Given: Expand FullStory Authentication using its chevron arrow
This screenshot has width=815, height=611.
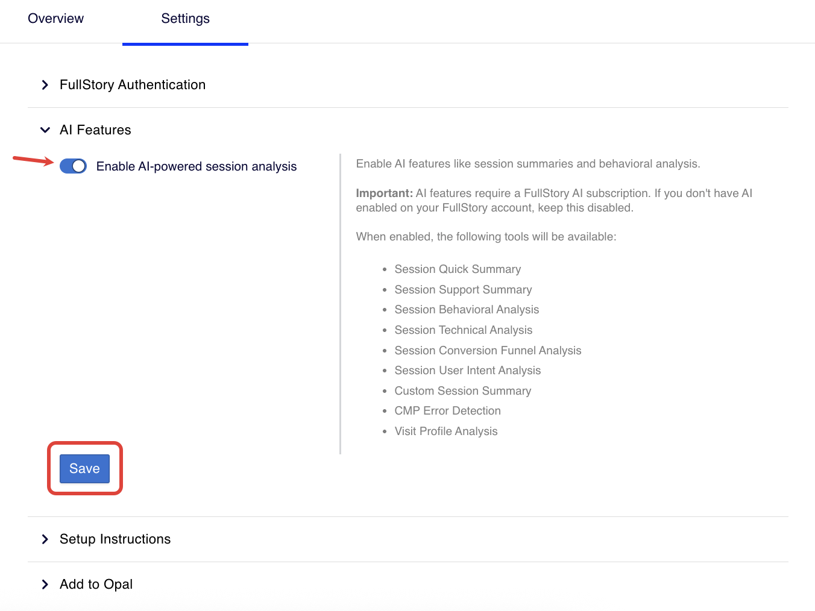Looking at the screenshot, I should [x=45, y=85].
